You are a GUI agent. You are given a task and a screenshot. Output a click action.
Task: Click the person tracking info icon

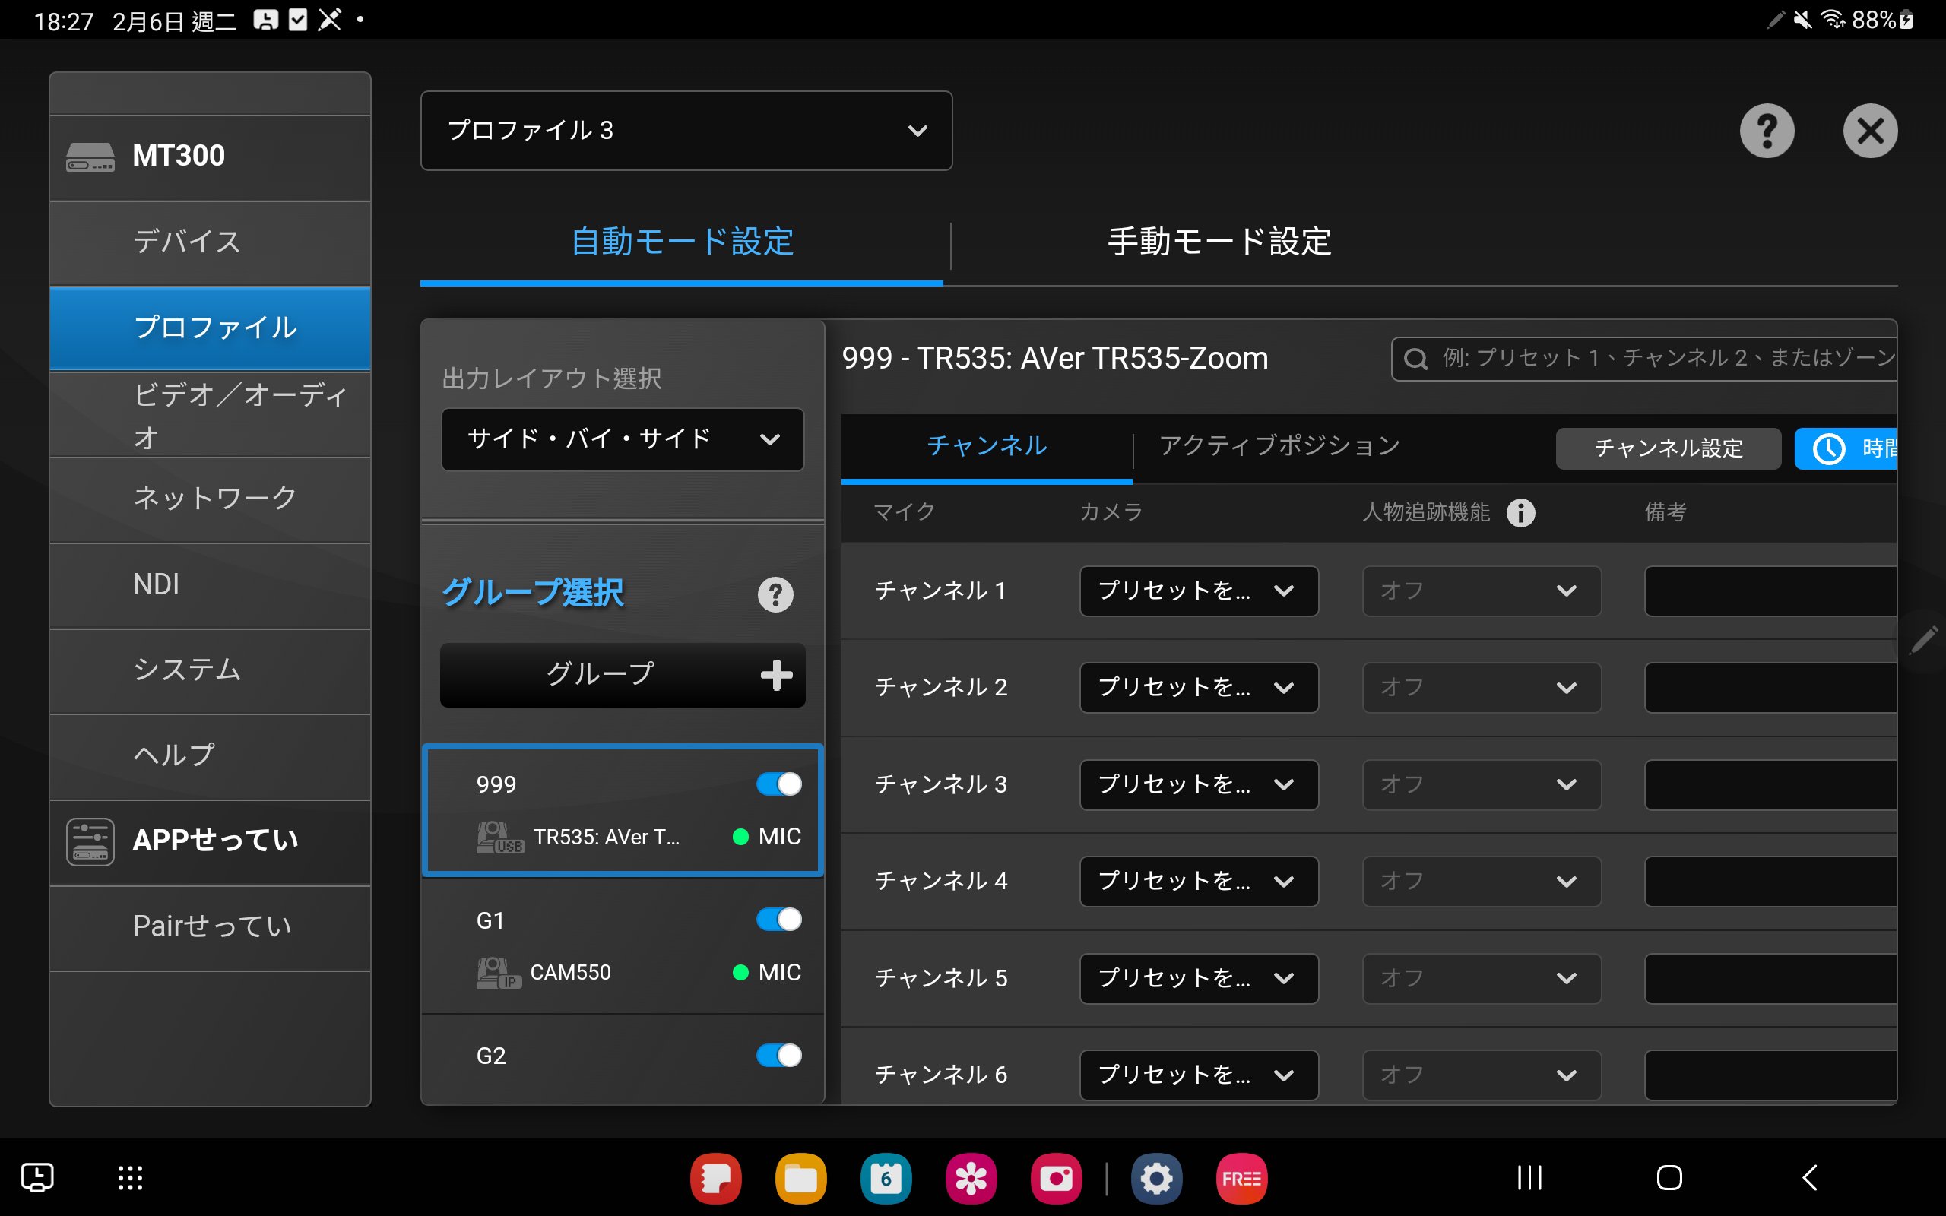coord(1520,512)
